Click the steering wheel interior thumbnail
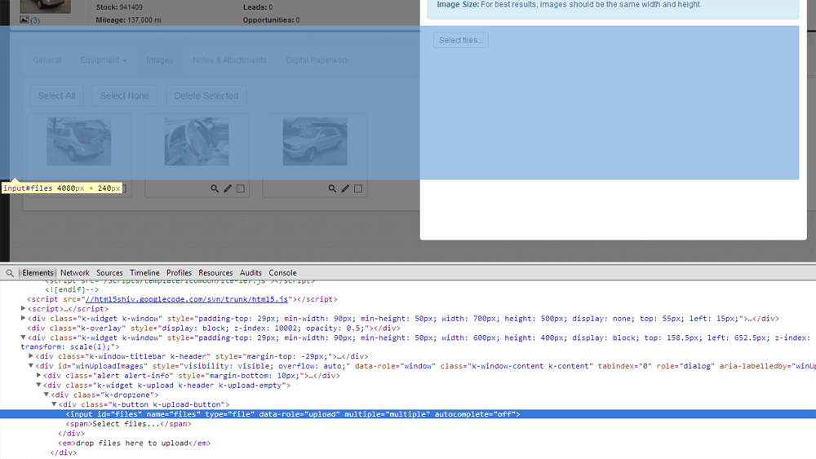The width and height of the screenshot is (816, 459). [x=197, y=141]
